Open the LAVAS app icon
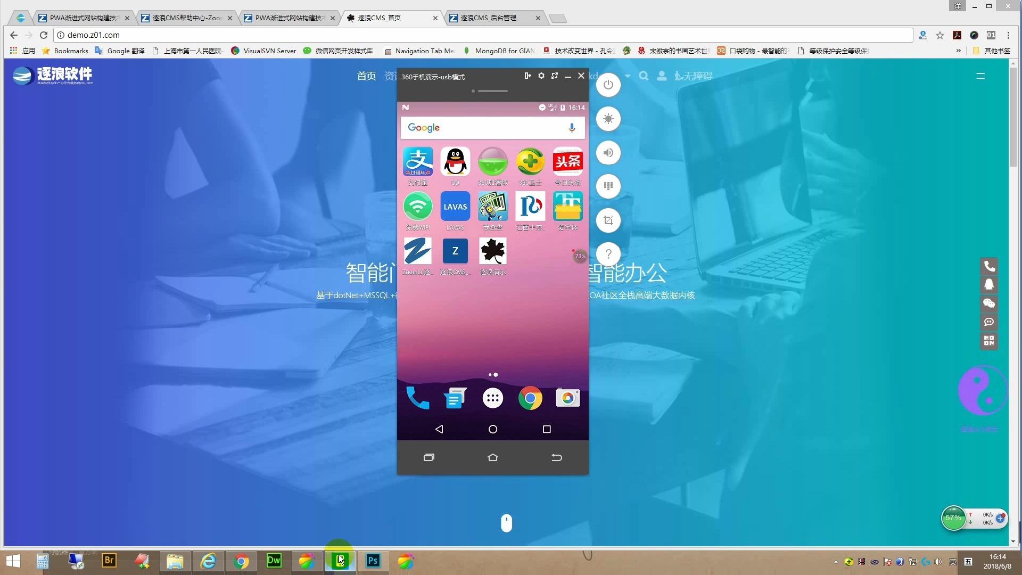1022x575 pixels. [x=455, y=207]
